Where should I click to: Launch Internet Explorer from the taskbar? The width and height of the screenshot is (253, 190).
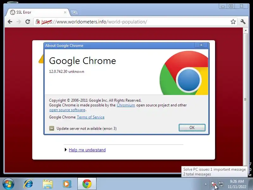(x=28, y=184)
